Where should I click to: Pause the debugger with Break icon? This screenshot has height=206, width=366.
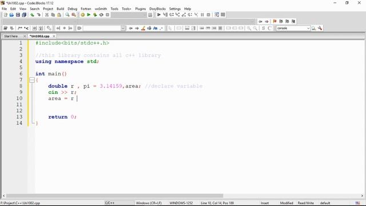click(202, 15)
